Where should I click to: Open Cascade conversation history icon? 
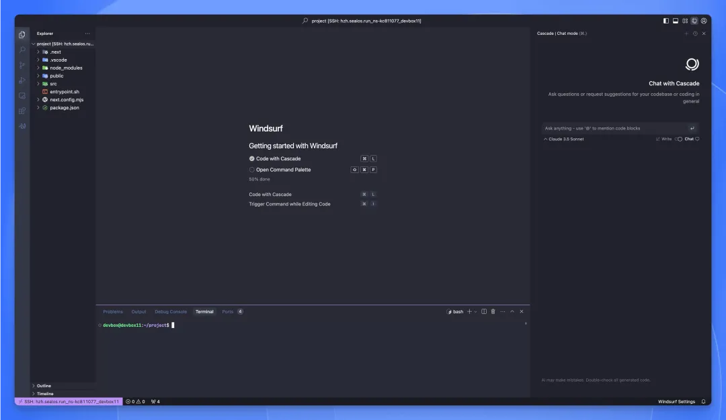coord(695,34)
